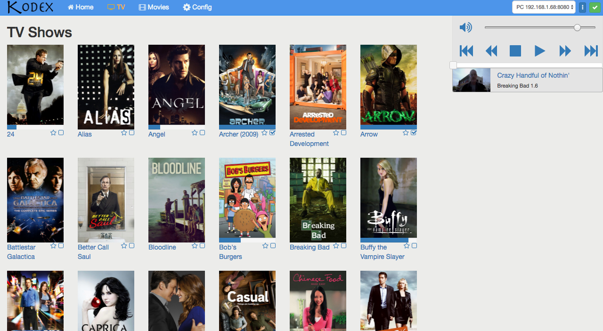This screenshot has height=331, width=603.
Task: Open the Caprica show poster
Action: (x=106, y=301)
